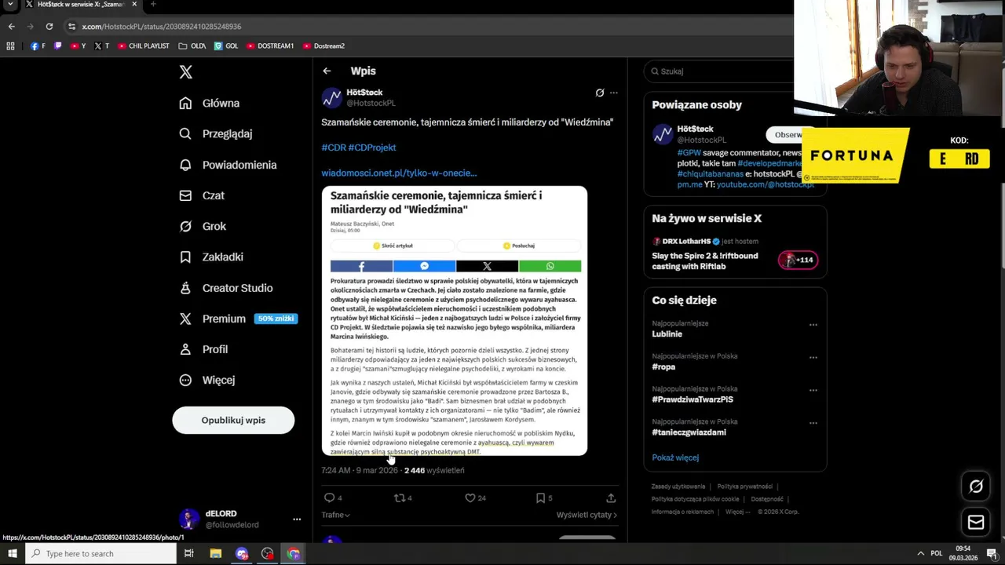Click the 50% zniżki badge
Image resolution: width=1005 pixels, height=565 pixels.
click(276, 319)
